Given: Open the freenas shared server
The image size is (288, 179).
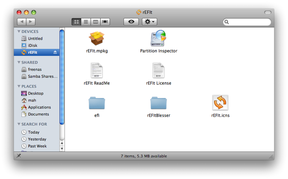Looking at the screenshot, I should 37,69.
